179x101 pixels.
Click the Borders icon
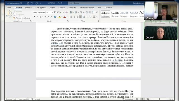(x=94, y=17)
